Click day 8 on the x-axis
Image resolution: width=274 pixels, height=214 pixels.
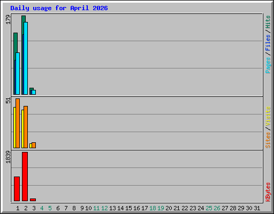pos(74,208)
